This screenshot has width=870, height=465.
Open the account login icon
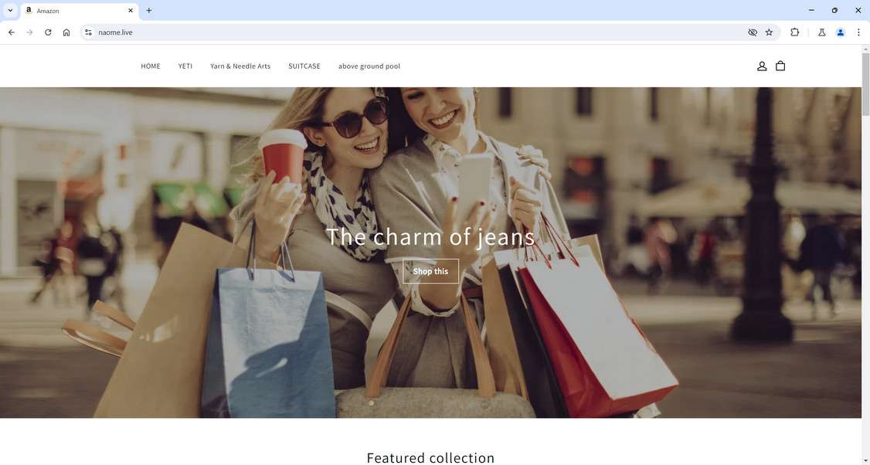[762, 66]
